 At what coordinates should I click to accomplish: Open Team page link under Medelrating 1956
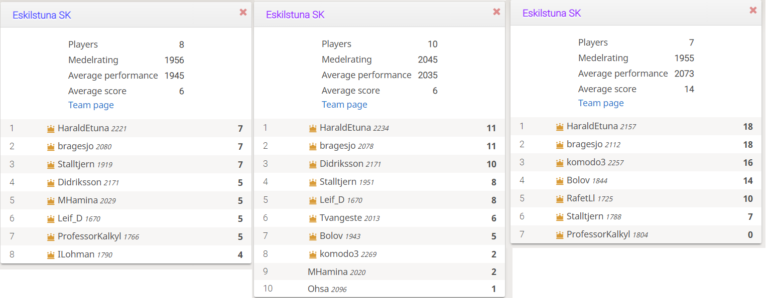click(x=91, y=105)
